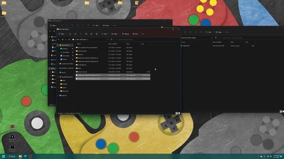Click Copy icon in Xbox 360 Games toolbar
Screen dimensions: 284x159
(x=75, y=34)
